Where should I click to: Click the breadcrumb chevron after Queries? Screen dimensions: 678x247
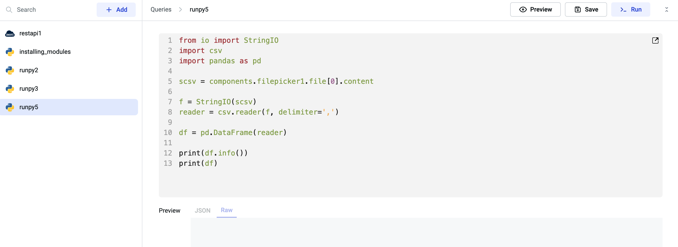pos(180,10)
